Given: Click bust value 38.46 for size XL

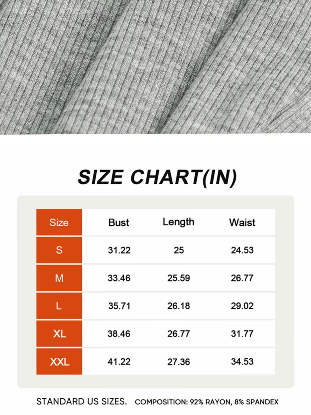Looking at the screenshot, I should [x=119, y=334].
